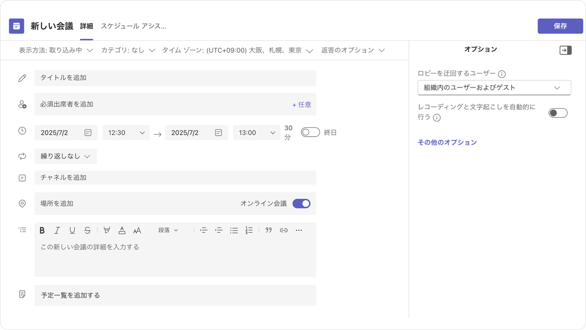Viewport: 586px width, 330px height.
Task: Click the meeting details text area
Action: [x=175, y=258]
